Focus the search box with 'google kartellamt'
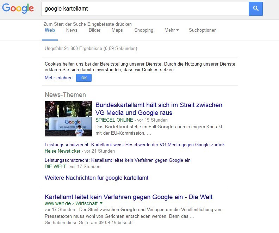 [x=145, y=9]
